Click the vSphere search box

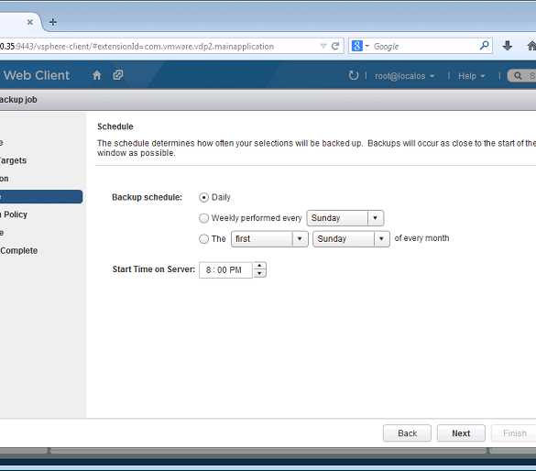pos(521,75)
